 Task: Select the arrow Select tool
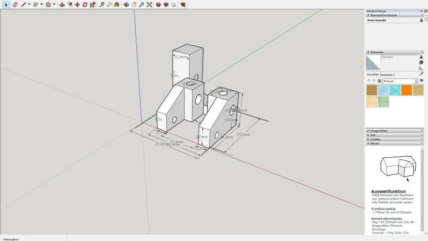click(x=6, y=5)
